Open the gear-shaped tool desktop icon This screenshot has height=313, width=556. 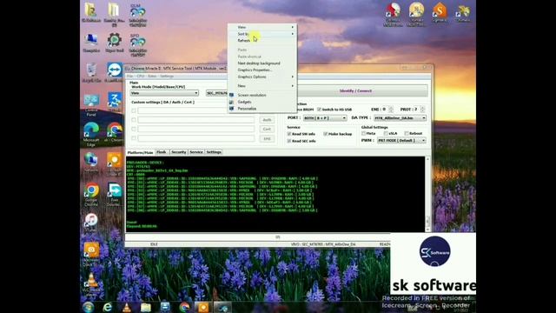pos(114,40)
